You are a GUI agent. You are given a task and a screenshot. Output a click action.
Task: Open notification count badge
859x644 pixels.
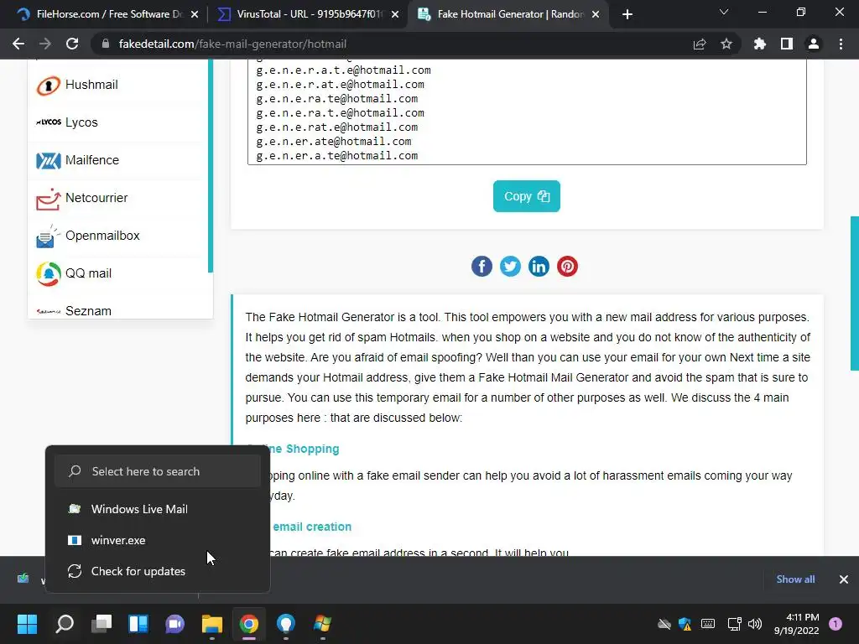836,624
